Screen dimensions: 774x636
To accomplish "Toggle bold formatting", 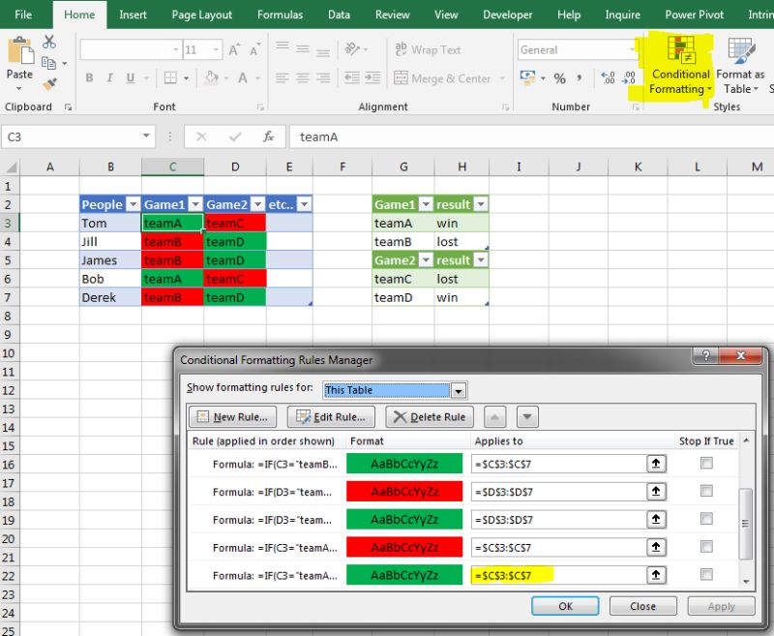I will coord(90,77).
